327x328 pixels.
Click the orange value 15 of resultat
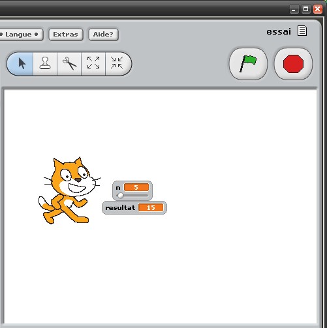[151, 207]
